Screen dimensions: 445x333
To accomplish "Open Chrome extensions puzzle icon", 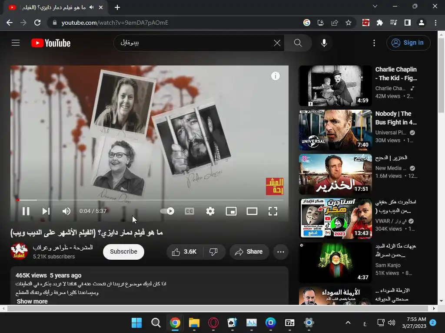I will point(380,23).
